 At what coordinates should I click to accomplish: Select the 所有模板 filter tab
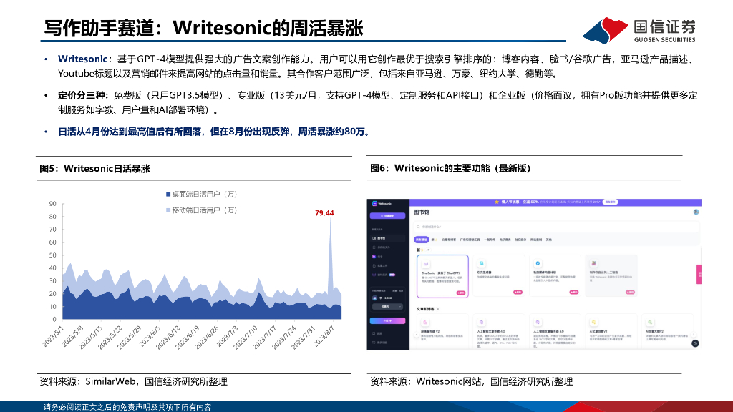[421, 239]
